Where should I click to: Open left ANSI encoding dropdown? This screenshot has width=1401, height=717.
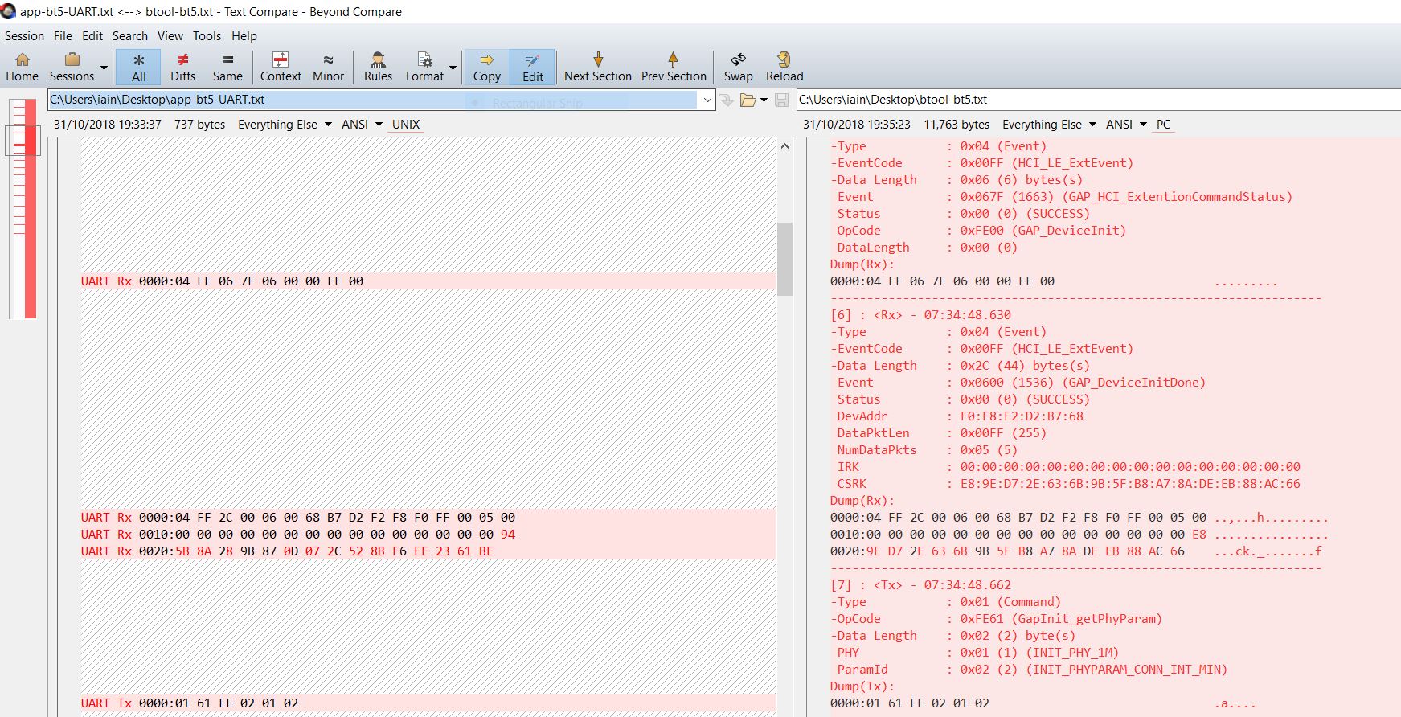362,125
